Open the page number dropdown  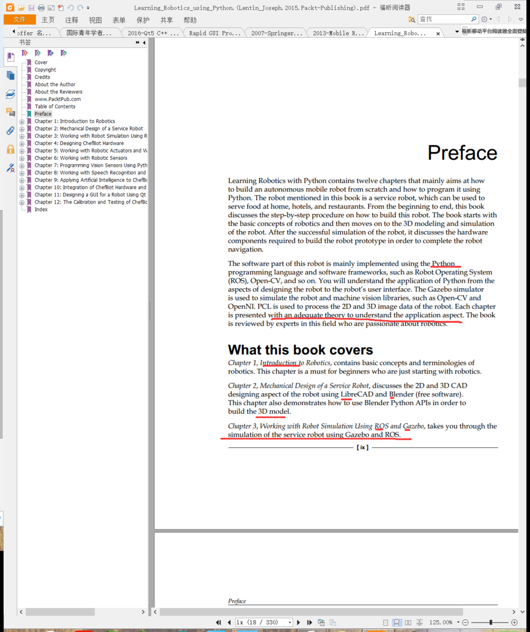point(290,622)
